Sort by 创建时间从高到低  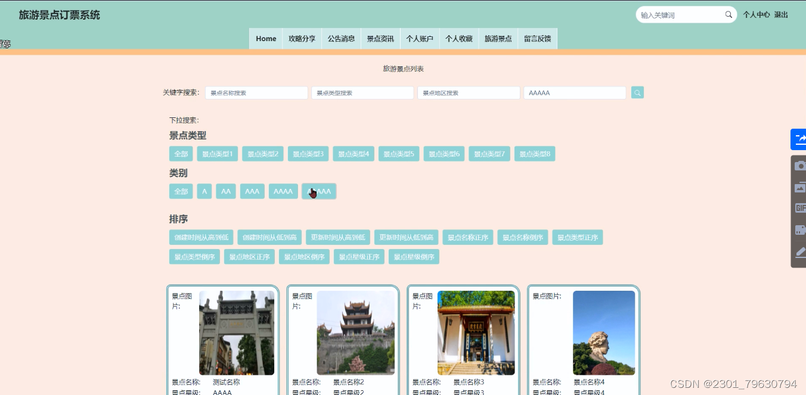(201, 237)
